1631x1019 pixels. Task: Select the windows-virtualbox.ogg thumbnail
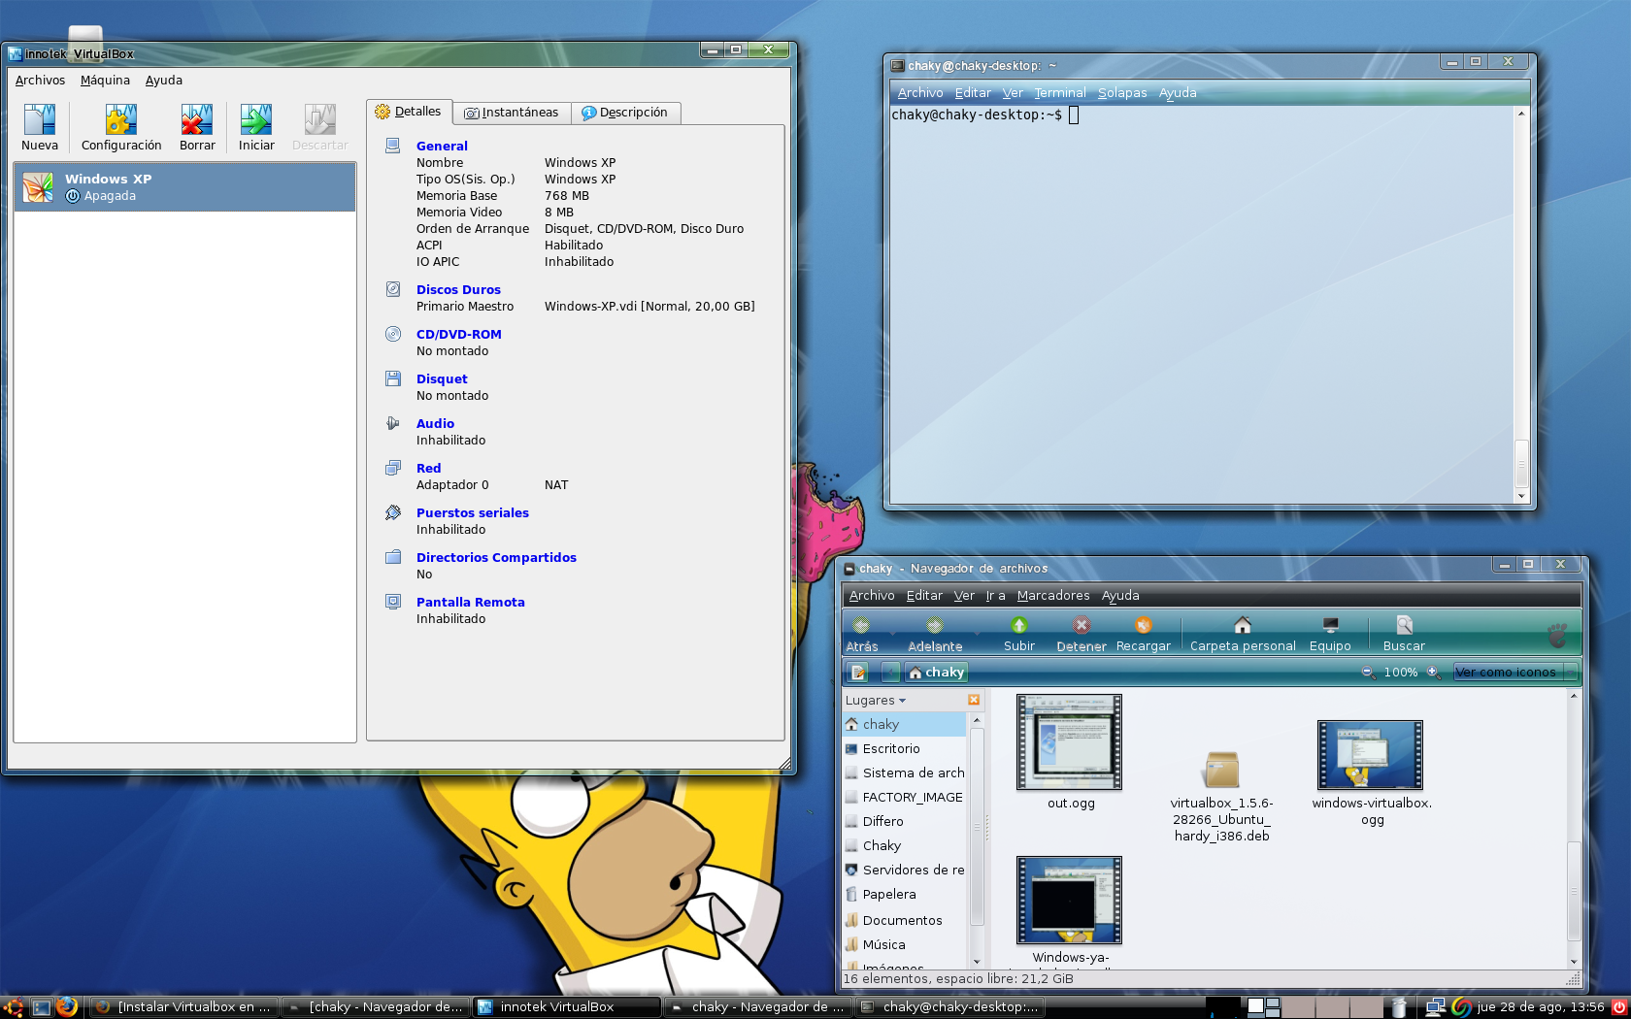(x=1370, y=755)
